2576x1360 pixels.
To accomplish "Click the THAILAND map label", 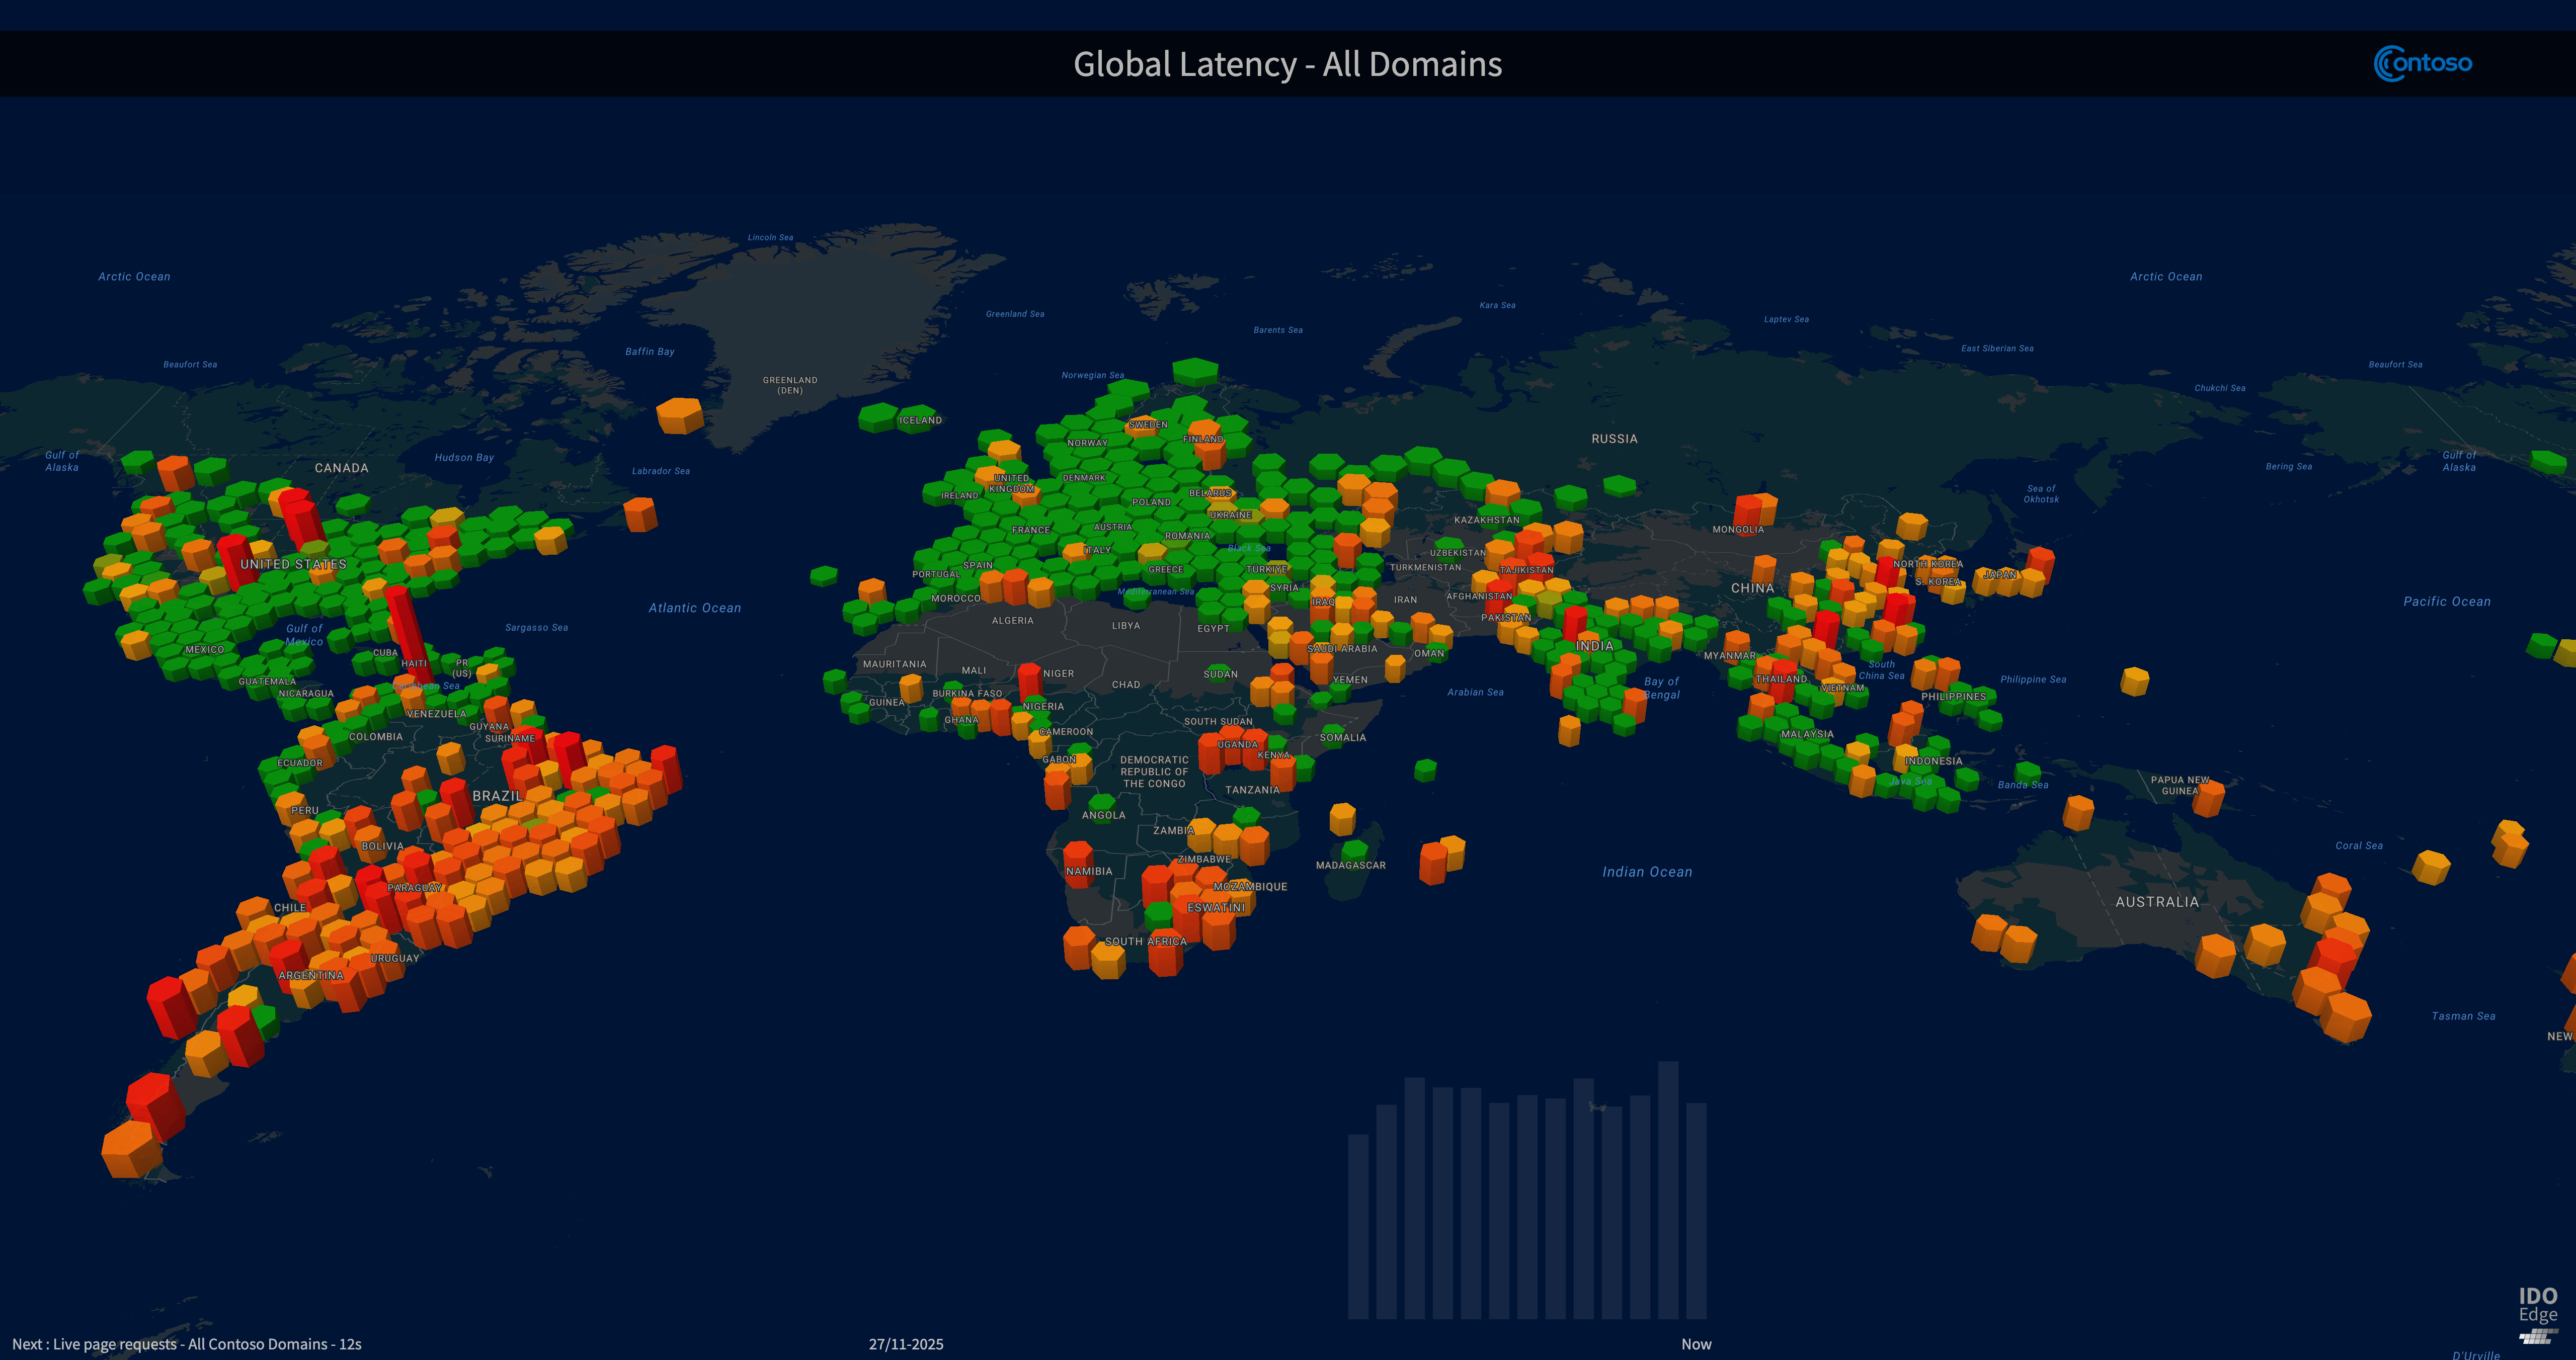I will (1781, 679).
